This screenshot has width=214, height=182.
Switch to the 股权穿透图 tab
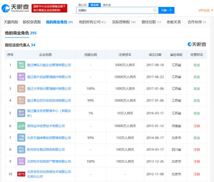click(x=32, y=22)
